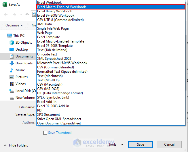Click the address bar document icon
The width and height of the screenshot is (188, 152).
[34, 15]
